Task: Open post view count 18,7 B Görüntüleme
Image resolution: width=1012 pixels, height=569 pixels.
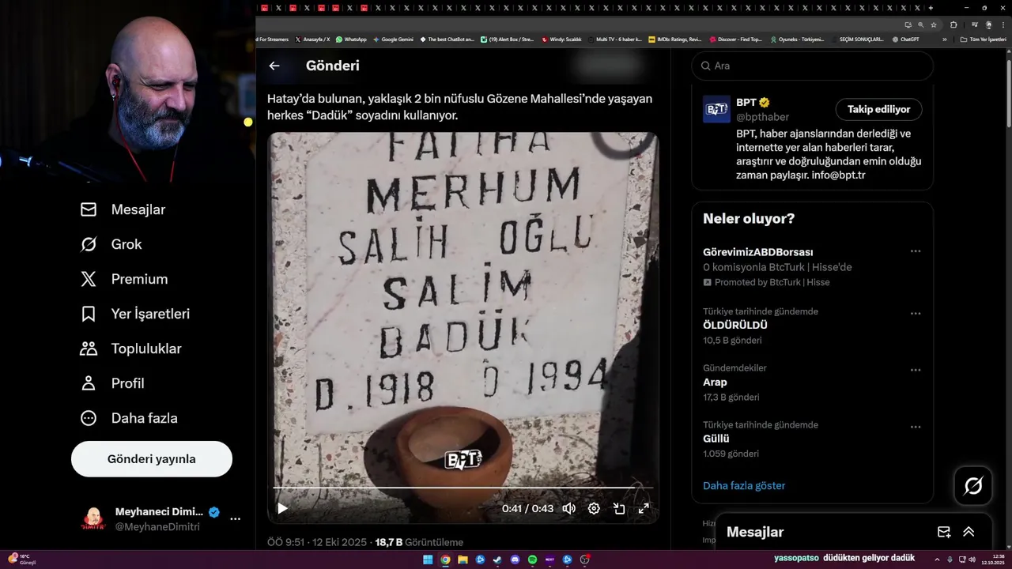Action: point(419,542)
